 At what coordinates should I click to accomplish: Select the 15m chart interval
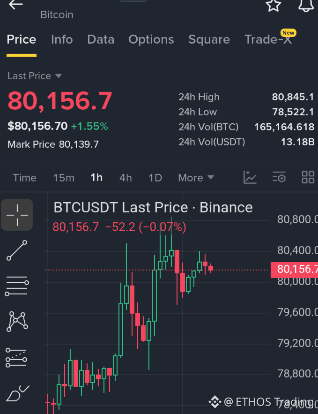pos(64,178)
